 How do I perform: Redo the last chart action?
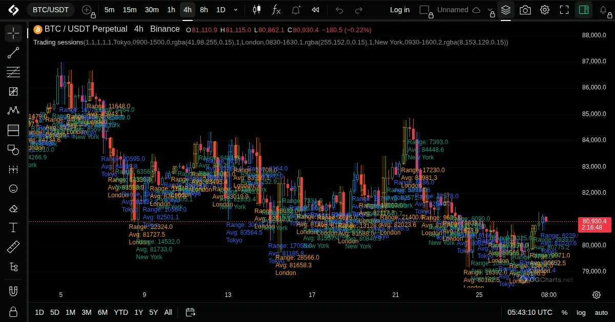[359, 10]
